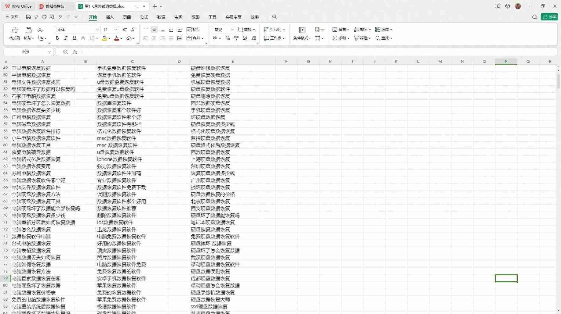Toggle Bold formatting

(57, 38)
